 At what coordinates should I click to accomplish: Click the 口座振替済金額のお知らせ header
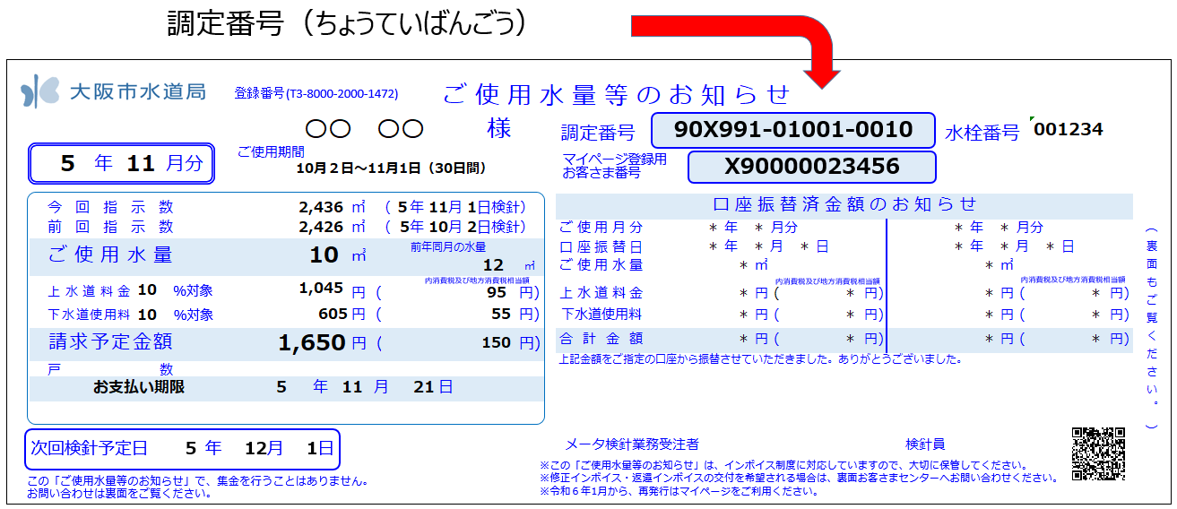coord(844,204)
